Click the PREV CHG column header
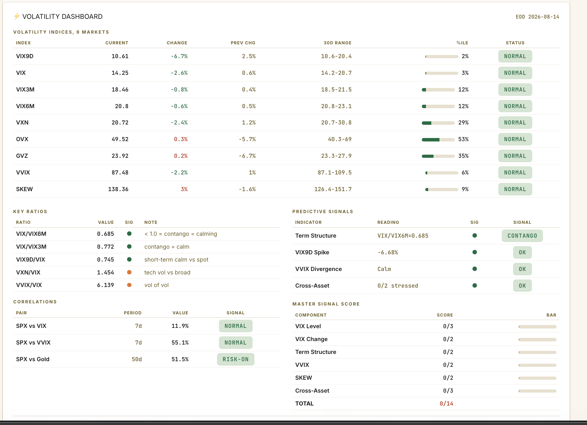The image size is (587, 425). point(243,43)
